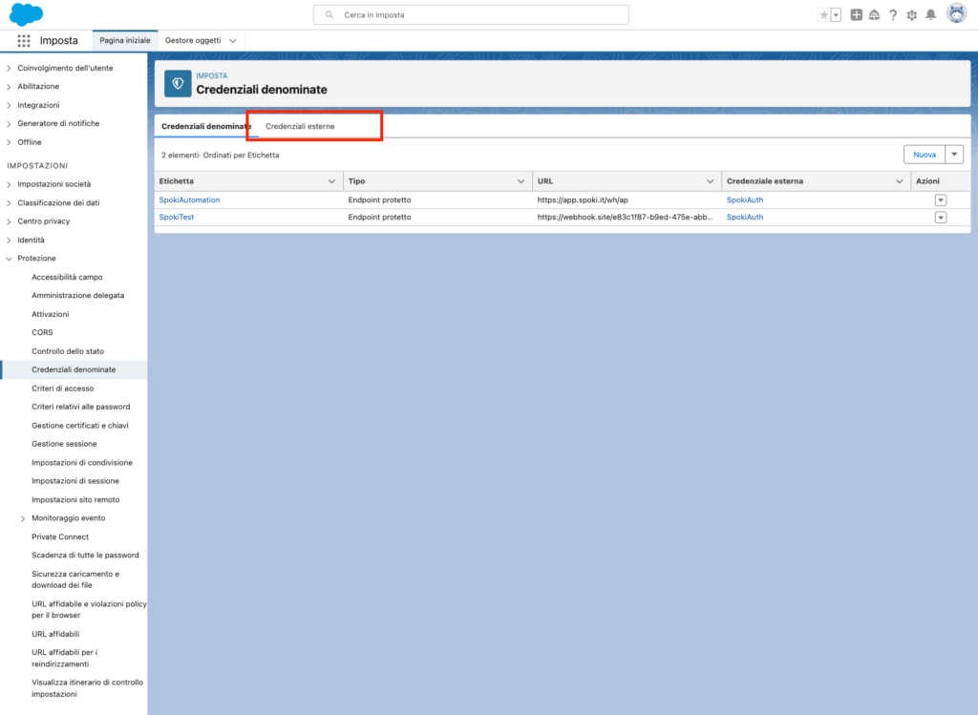Open the user profile avatar
978x715 pixels.
pos(955,14)
